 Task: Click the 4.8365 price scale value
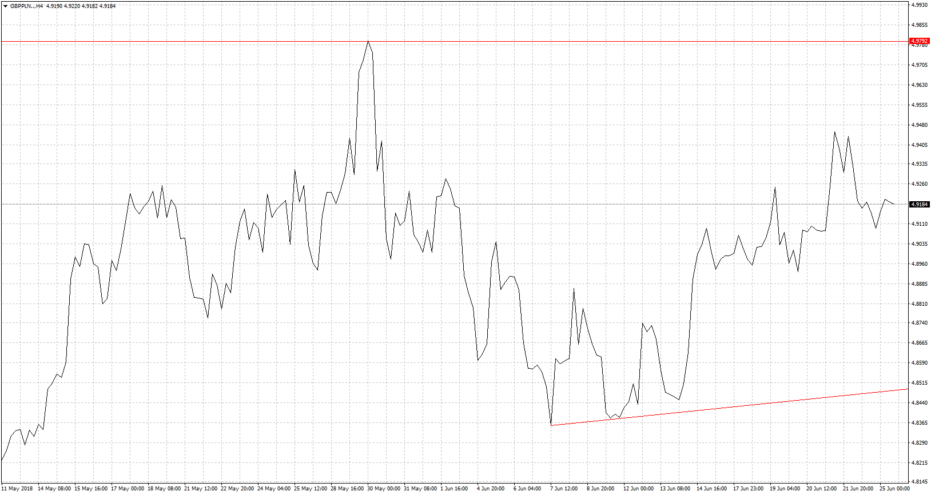pyautogui.click(x=919, y=423)
